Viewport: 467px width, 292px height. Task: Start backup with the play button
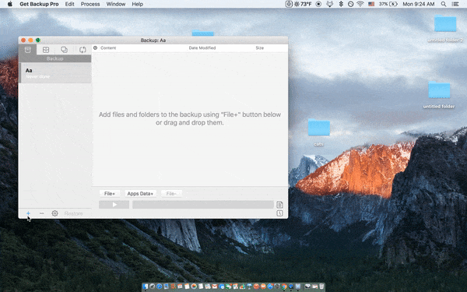click(x=114, y=204)
